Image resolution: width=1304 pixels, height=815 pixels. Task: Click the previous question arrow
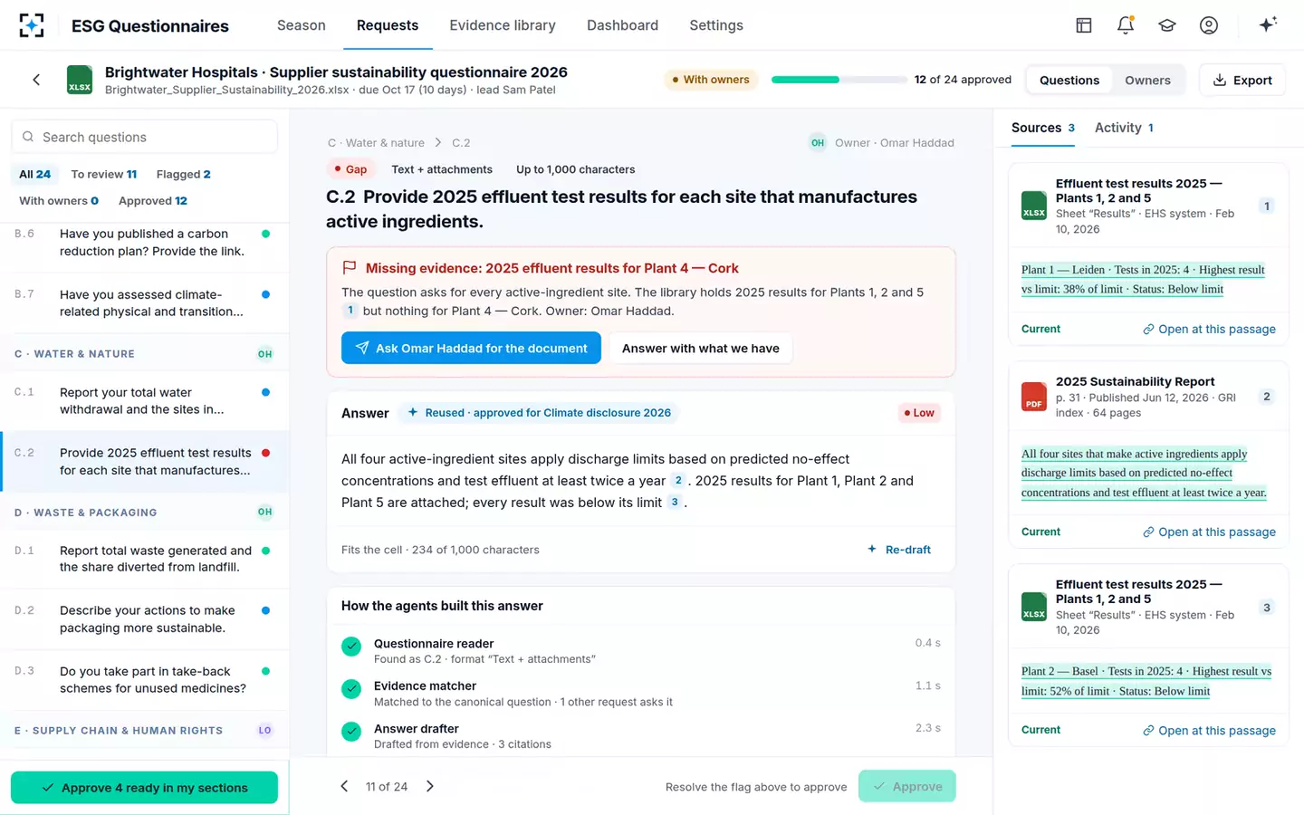coord(344,786)
